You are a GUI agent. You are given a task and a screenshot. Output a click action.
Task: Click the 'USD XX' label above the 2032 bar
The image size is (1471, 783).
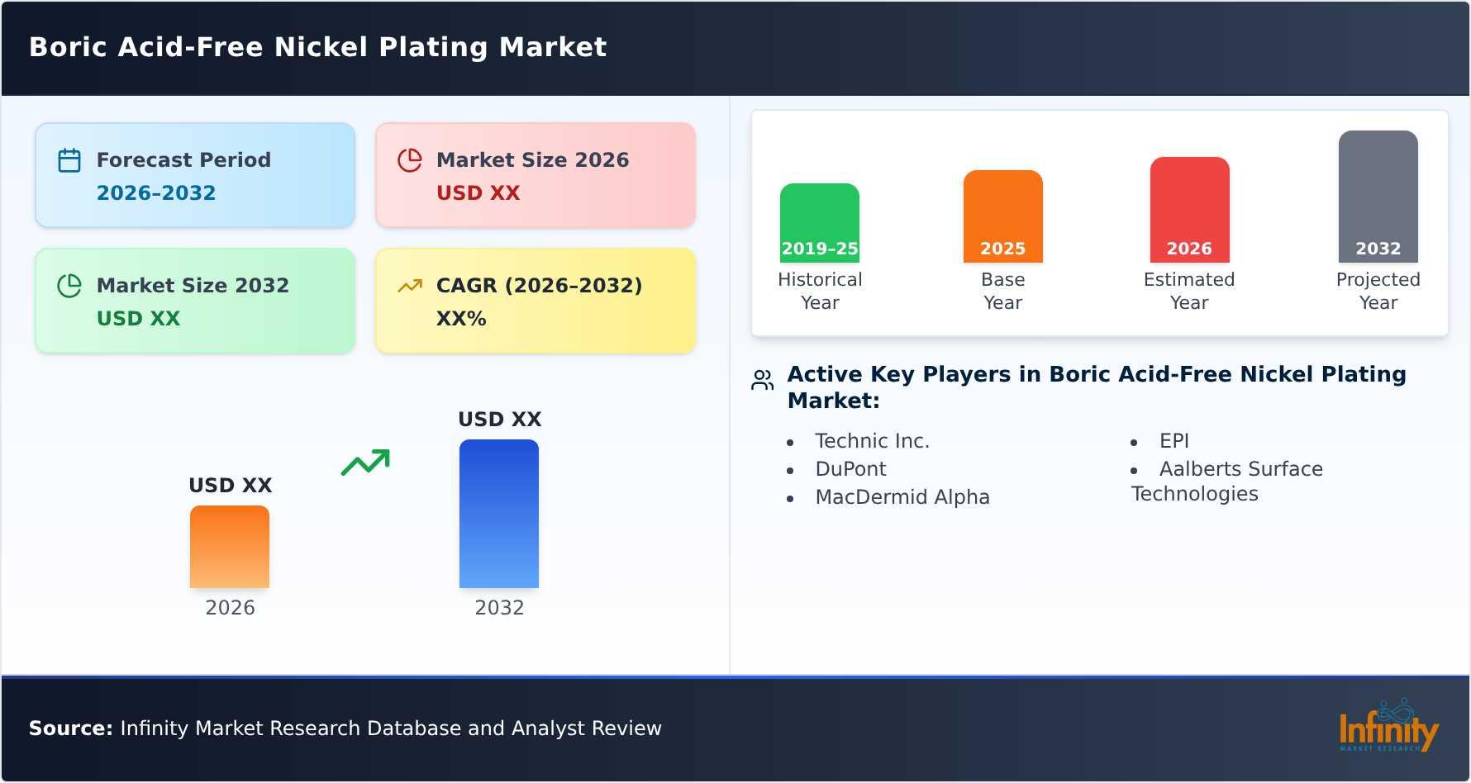click(x=500, y=420)
